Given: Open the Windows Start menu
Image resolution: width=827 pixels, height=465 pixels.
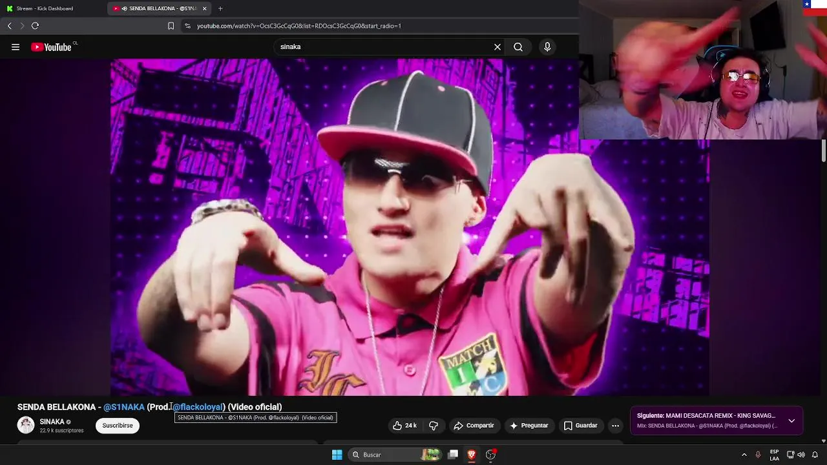Looking at the screenshot, I should tap(337, 455).
